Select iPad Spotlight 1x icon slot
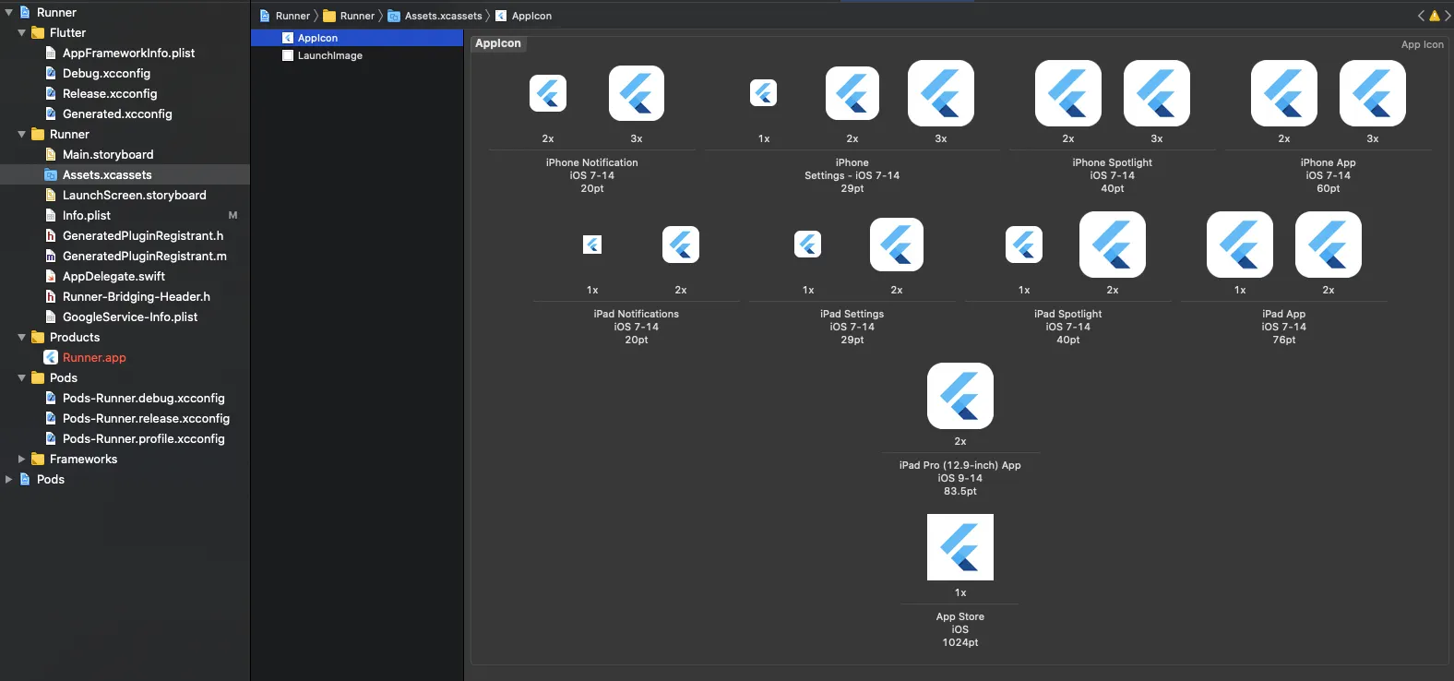Screen dimensions: 1454x681 click(x=1024, y=245)
